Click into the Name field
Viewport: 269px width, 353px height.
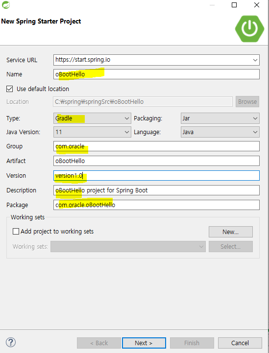click(156, 74)
